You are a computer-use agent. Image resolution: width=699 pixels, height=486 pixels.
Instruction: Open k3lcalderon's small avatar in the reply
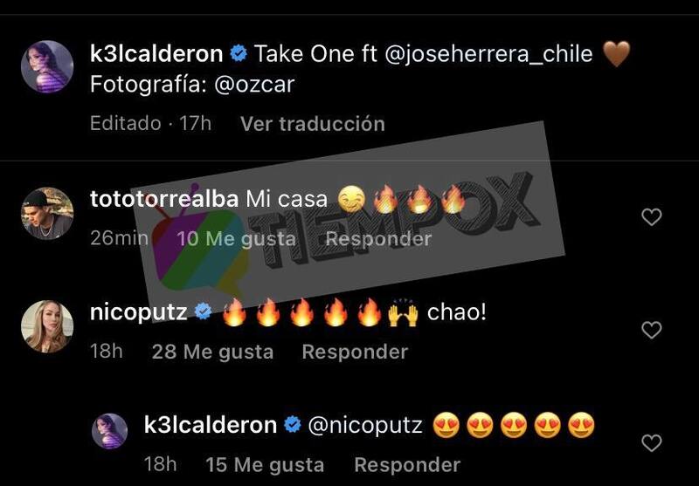(110, 431)
